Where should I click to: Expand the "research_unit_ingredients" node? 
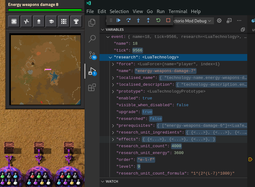point(113,132)
